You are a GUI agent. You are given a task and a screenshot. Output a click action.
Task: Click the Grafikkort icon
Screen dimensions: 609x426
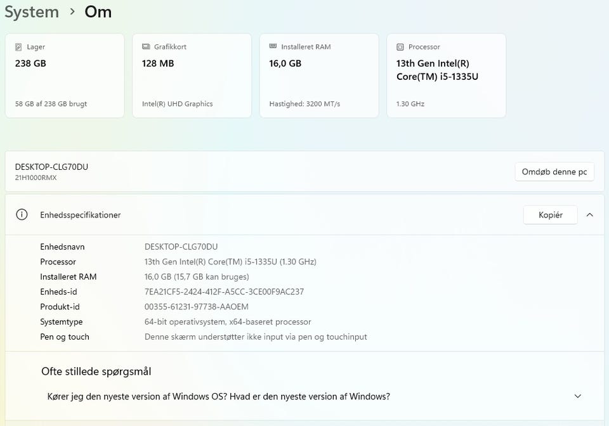pos(146,47)
